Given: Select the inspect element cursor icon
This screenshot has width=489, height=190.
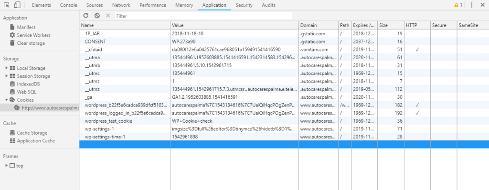Looking at the screenshot, I should click(x=7, y=5).
